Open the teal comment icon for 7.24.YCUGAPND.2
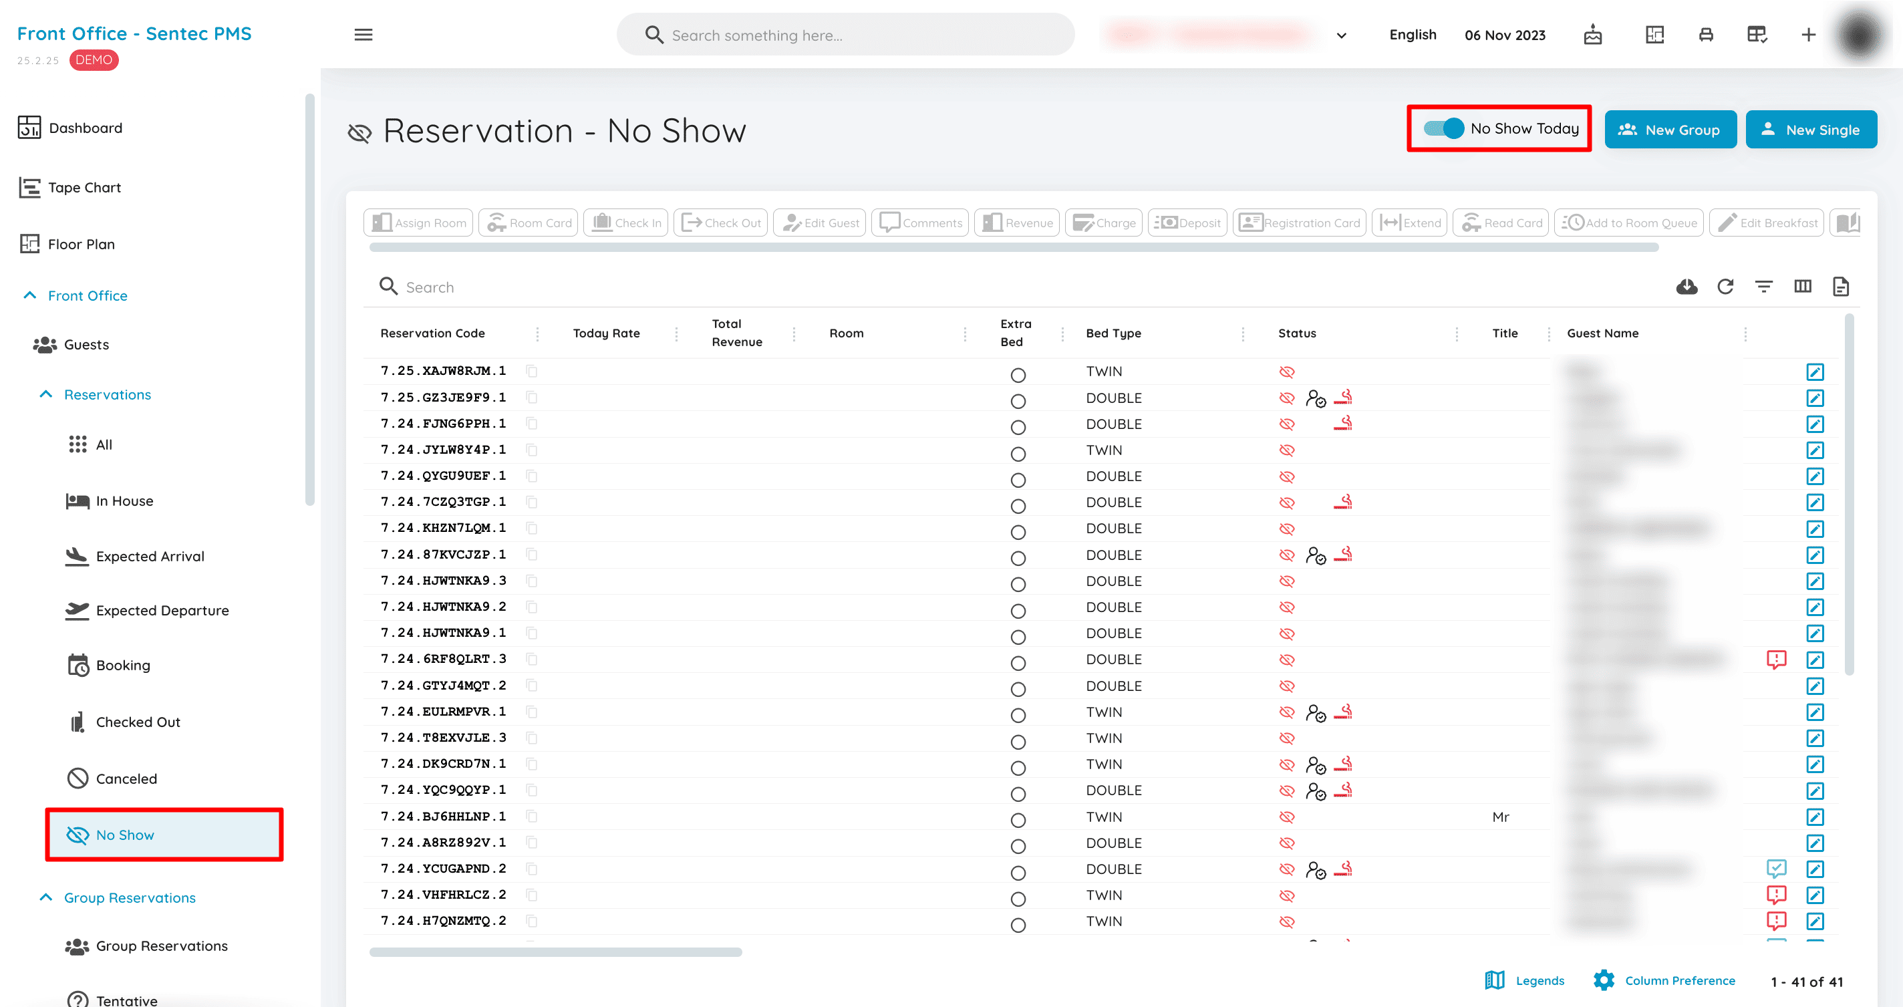 (1776, 869)
